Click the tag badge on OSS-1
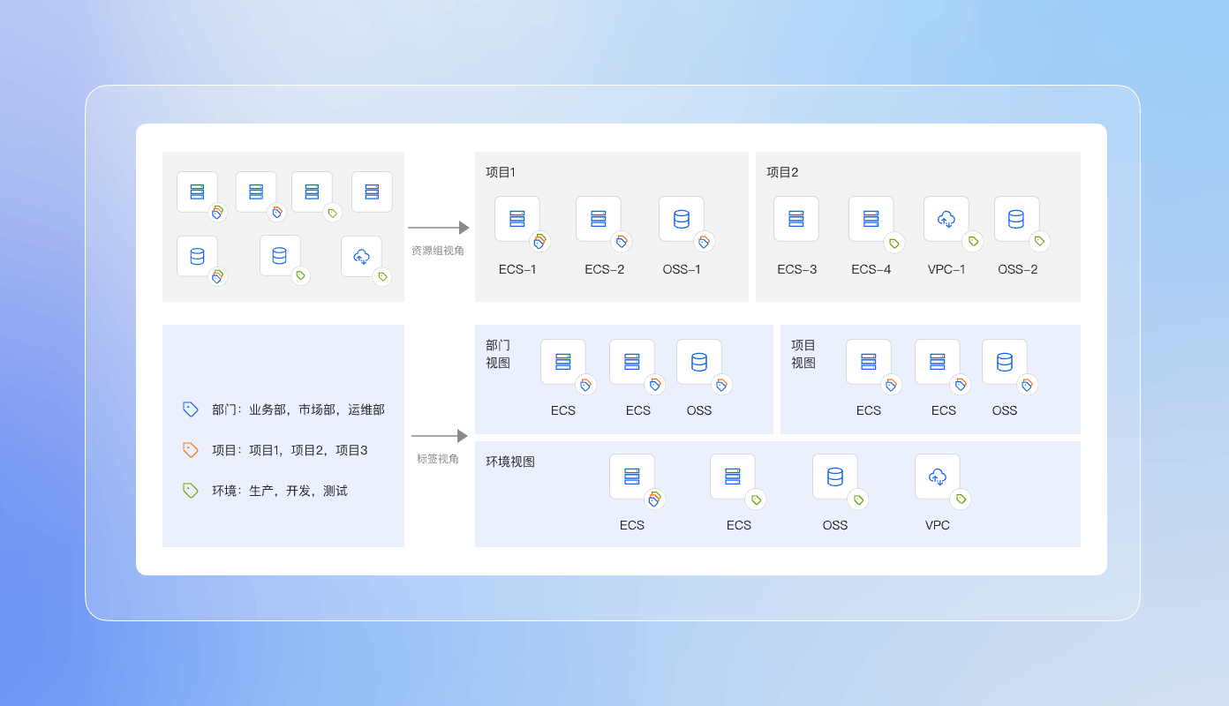The width and height of the screenshot is (1229, 706). click(x=704, y=241)
